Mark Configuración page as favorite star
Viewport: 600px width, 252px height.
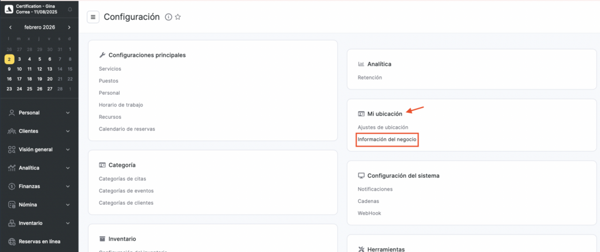(178, 18)
